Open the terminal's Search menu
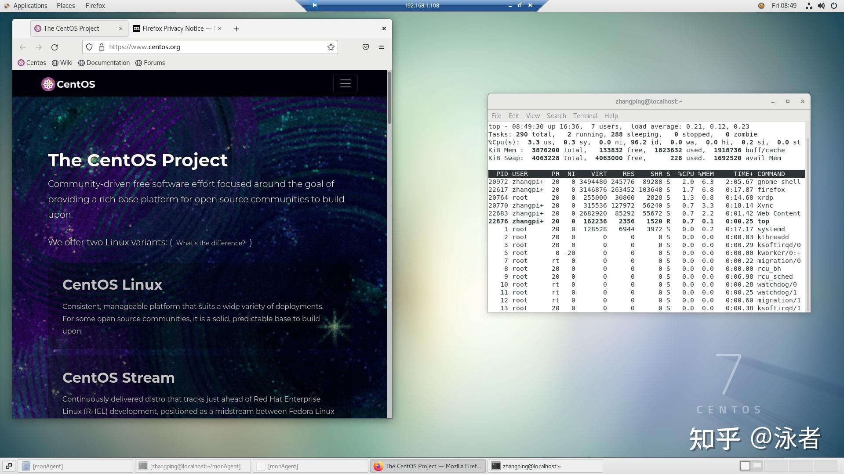844x474 pixels. point(556,115)
